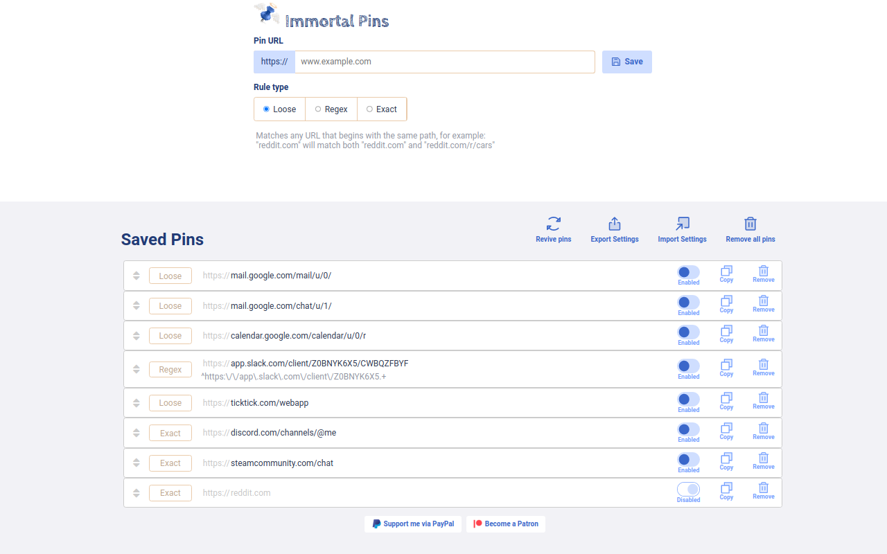Remove the app.slack.com pin
This screenshot has width=887, height=554.
point(764,368)
